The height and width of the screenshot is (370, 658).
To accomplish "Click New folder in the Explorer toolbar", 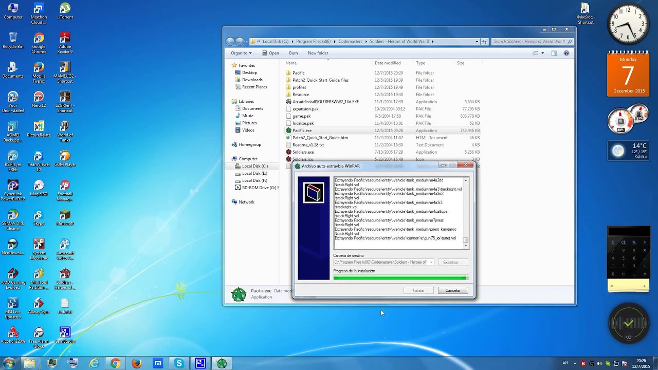I will 318,53.
